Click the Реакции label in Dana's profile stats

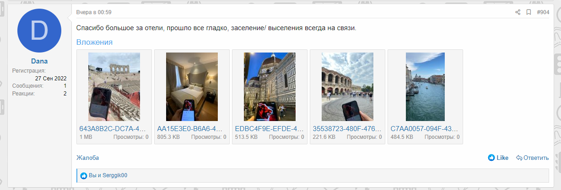click(x=23, y=94)
